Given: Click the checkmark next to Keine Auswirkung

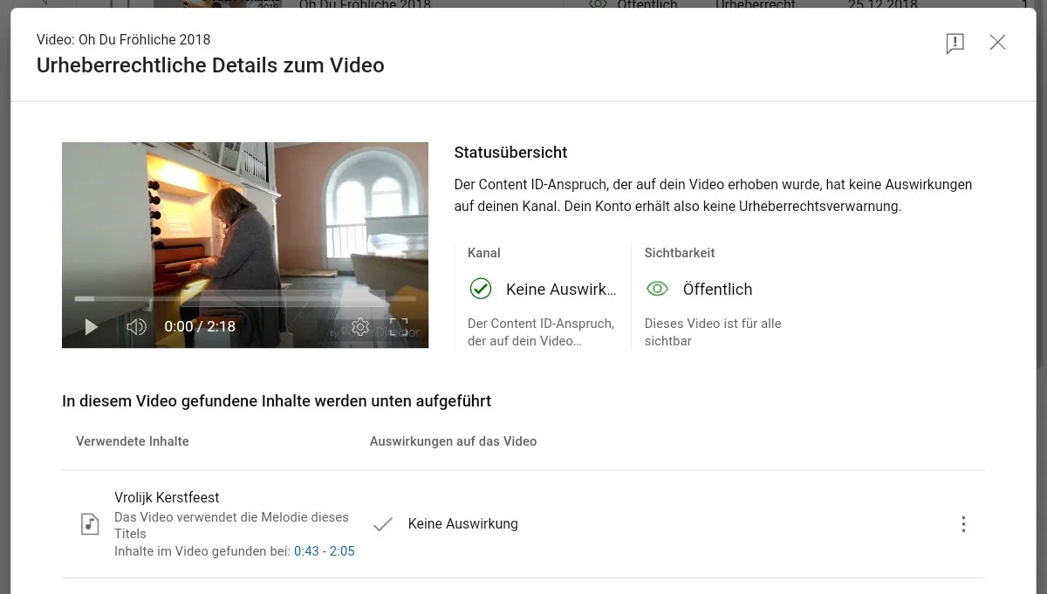Looking at the screenshot, I should [x=382, y=524].
